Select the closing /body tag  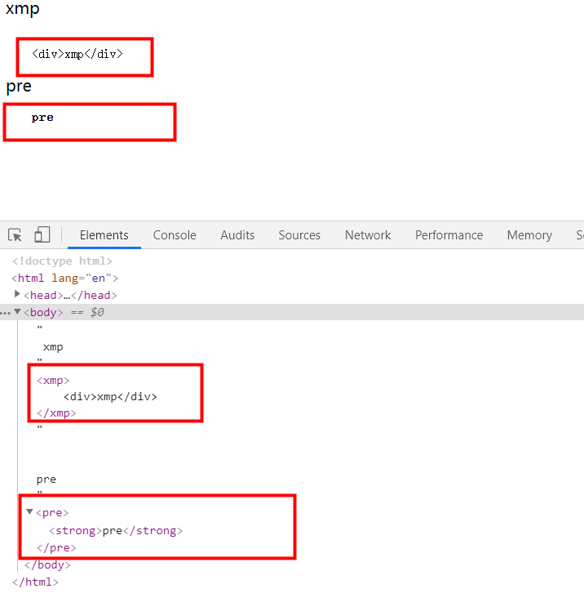click(47, 565)
